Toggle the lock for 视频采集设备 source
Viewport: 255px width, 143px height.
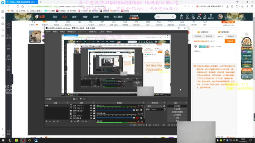[94, 111]
